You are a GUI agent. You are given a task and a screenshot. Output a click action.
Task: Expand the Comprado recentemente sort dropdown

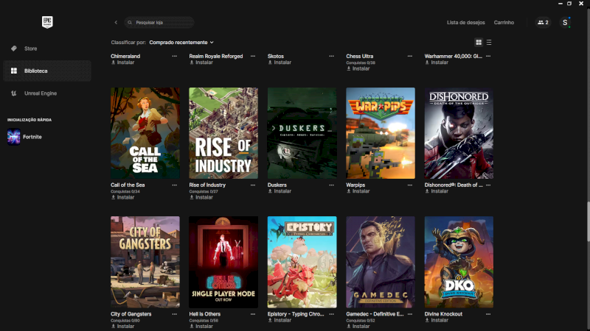pyautogui.click(x=181, y=43)
